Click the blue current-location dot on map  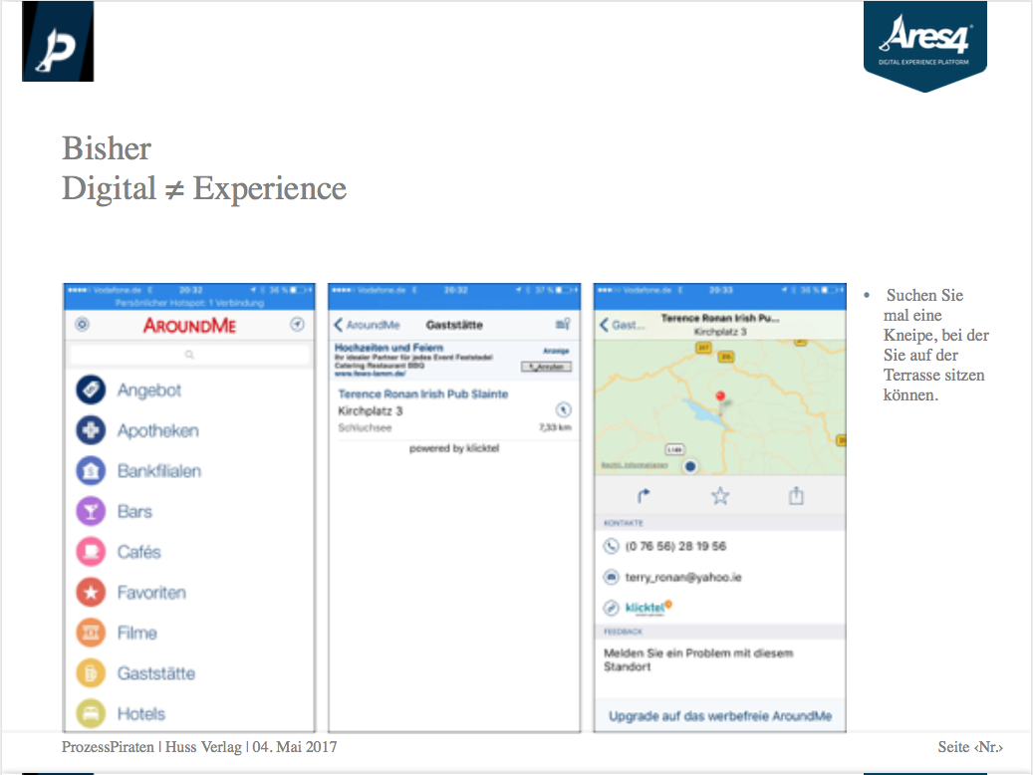(x=689, y=466)
